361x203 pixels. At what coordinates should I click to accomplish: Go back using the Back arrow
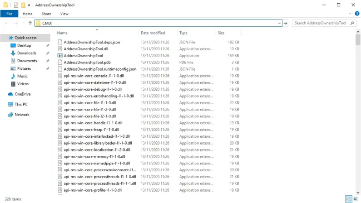coord(6,23)
